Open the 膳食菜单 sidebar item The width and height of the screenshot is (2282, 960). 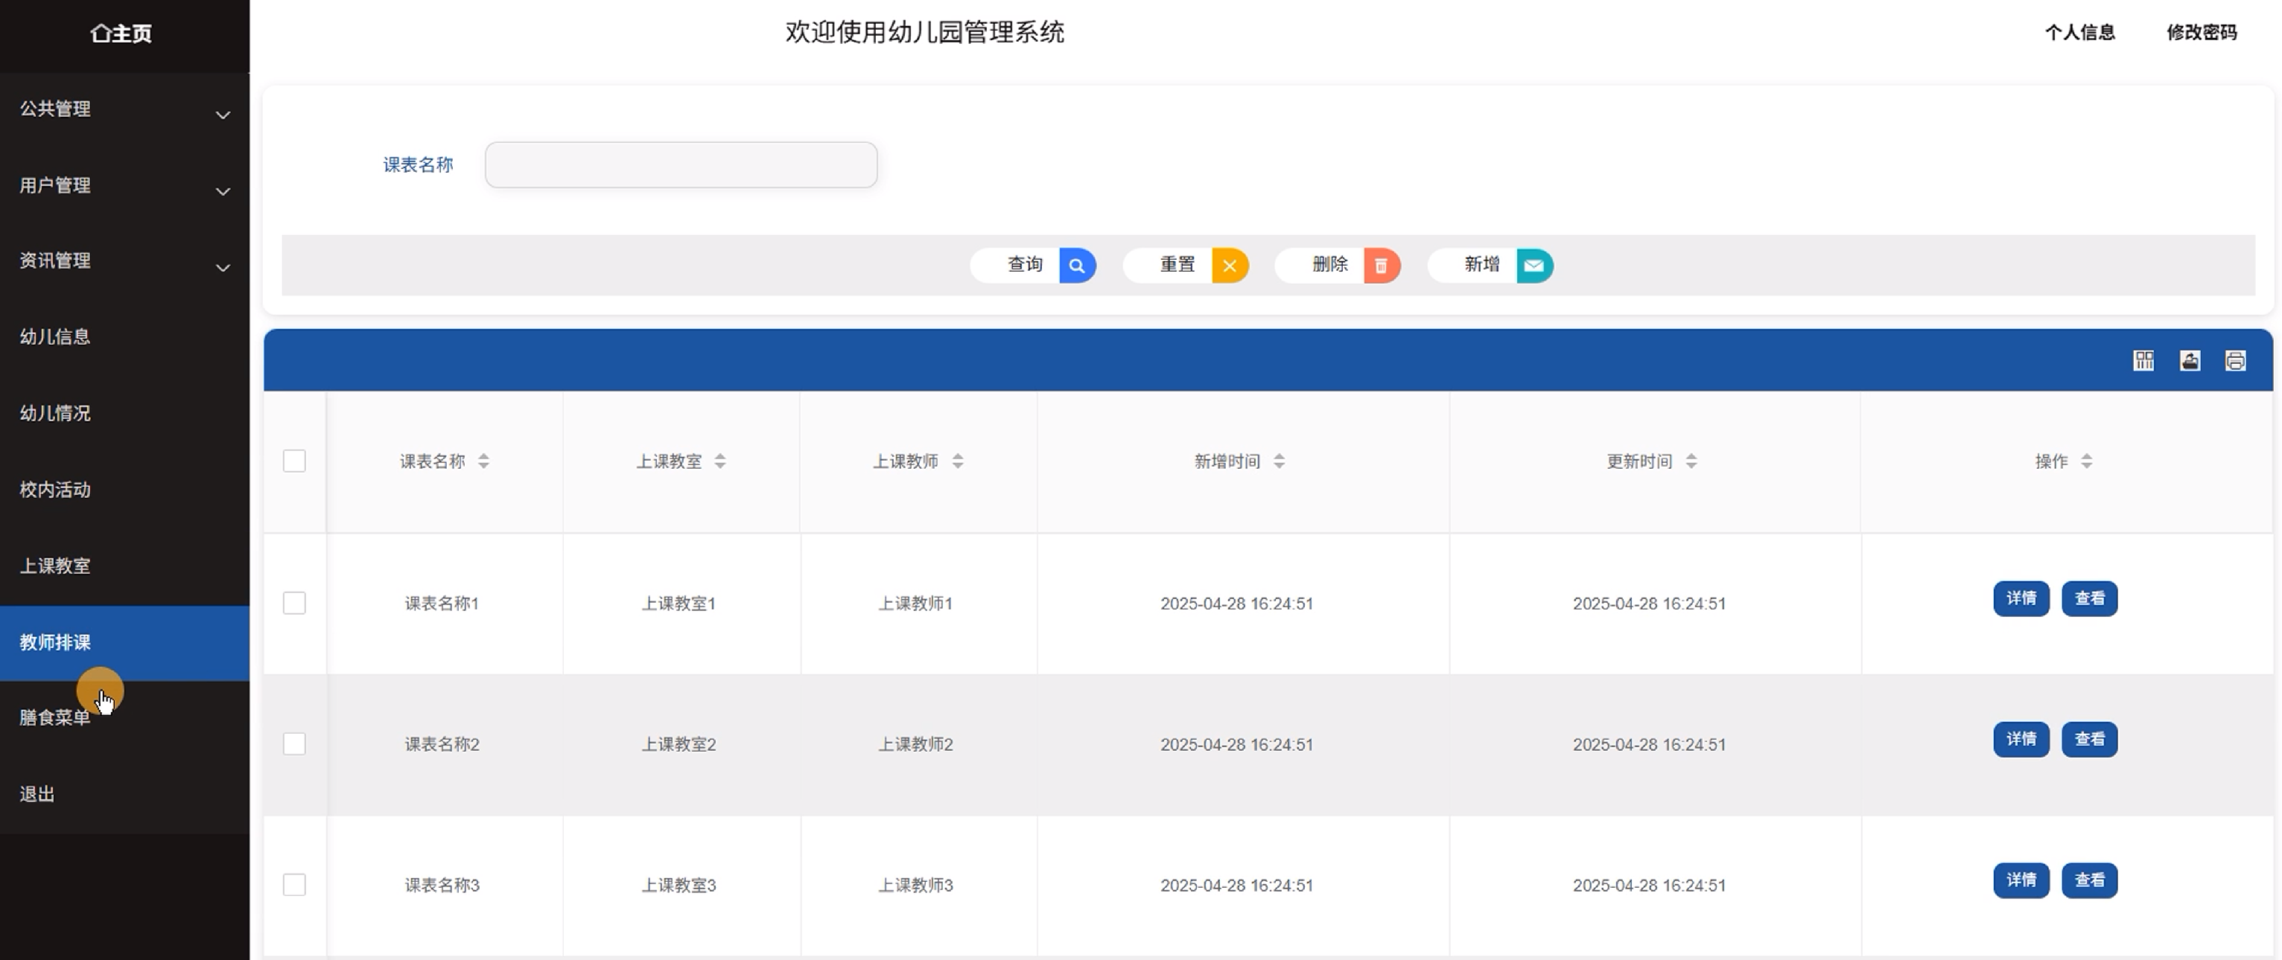(55, 717)
